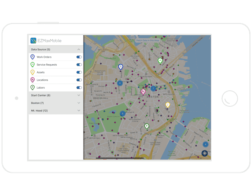
Task: Click the EZMaxMobile title text
Action: (x=50, y=41)
